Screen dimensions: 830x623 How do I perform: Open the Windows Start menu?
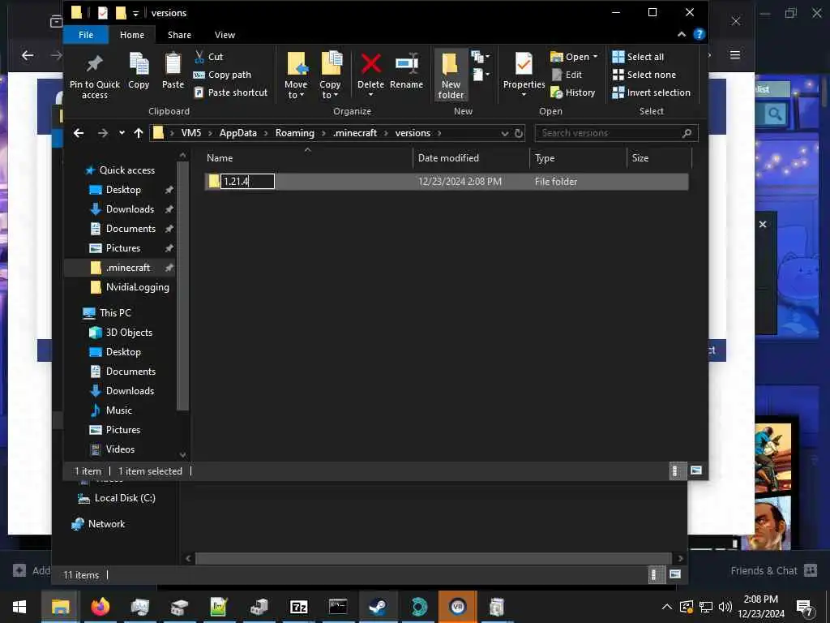(x=19, y=607)
